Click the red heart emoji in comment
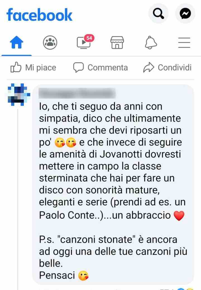Image resolution: width=201 pixels, height=290 pixels. [179, 216]
